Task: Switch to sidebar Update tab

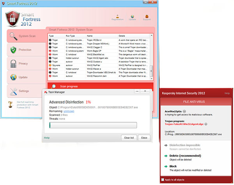Action: [27, 77]
